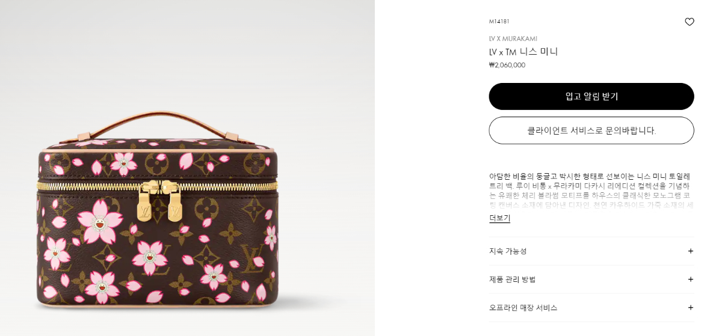The image size is (722, 336).
Task: Expand the 제품 관리 방법 section label
Action: 512,279
